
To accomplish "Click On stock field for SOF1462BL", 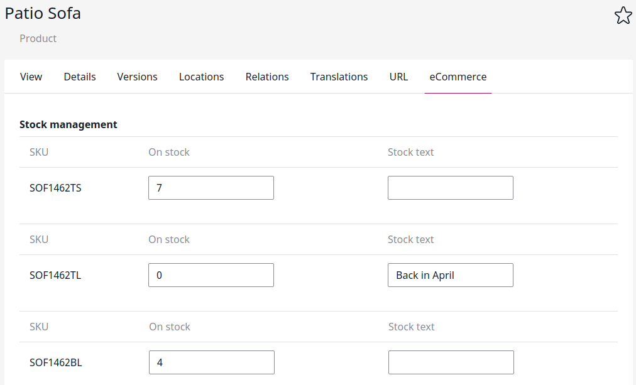I will tap(211, 362).
